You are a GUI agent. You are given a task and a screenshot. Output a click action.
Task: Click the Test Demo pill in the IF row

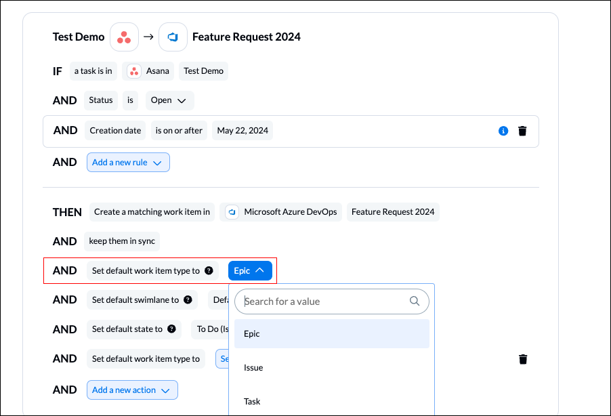(x=203, y=70)
